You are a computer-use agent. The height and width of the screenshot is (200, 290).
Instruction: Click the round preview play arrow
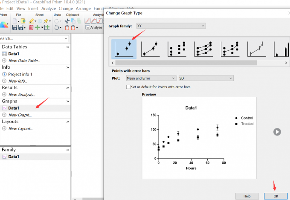pyautogui.click(x=277, y=132)
